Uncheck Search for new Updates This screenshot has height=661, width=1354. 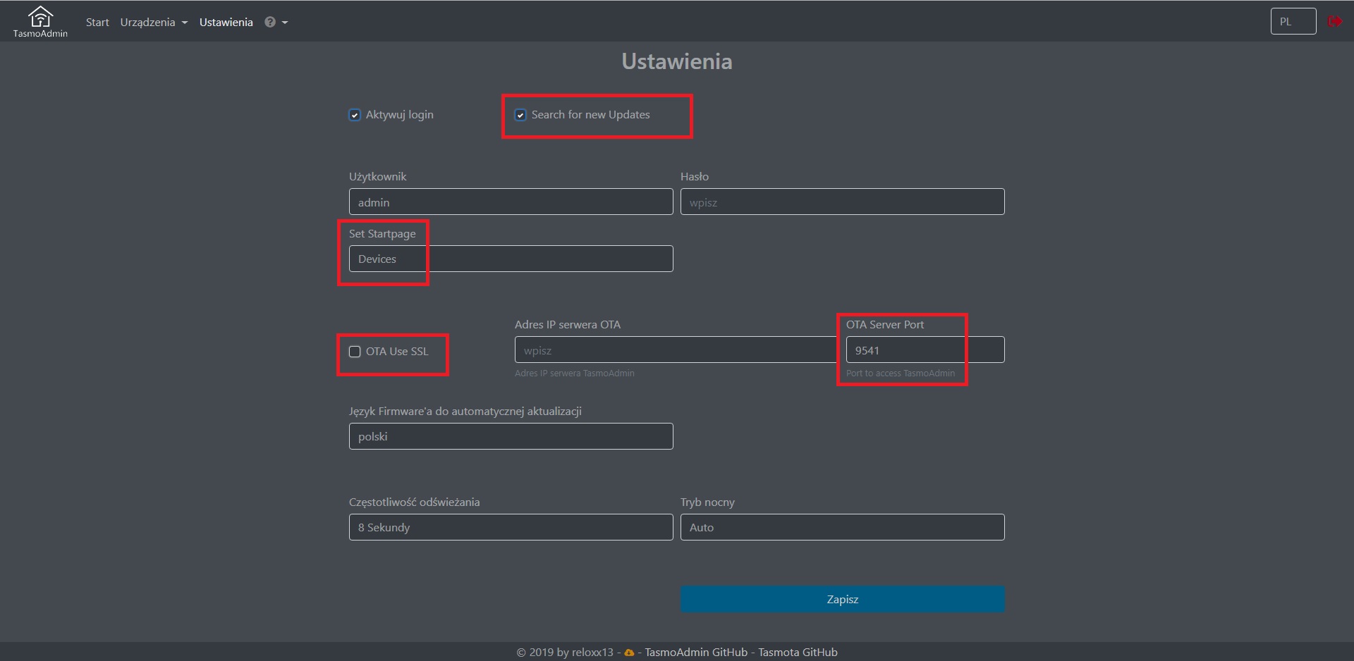[x=520, y=115]
